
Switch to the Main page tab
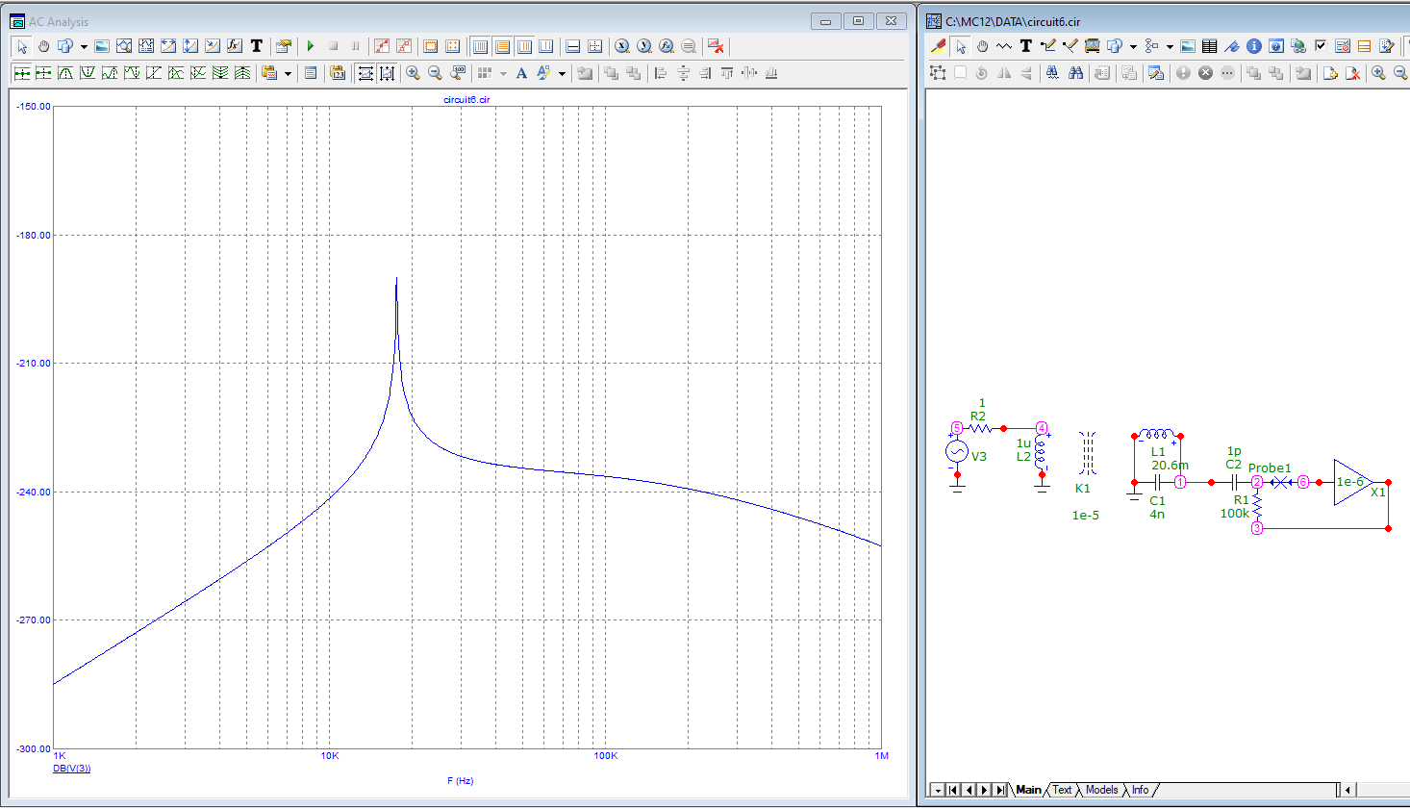pyautogui.click(x=1028, y=790)
